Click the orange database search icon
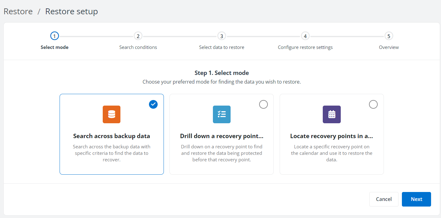The width and height of the screenshot is (441, 218). point(111,114)
